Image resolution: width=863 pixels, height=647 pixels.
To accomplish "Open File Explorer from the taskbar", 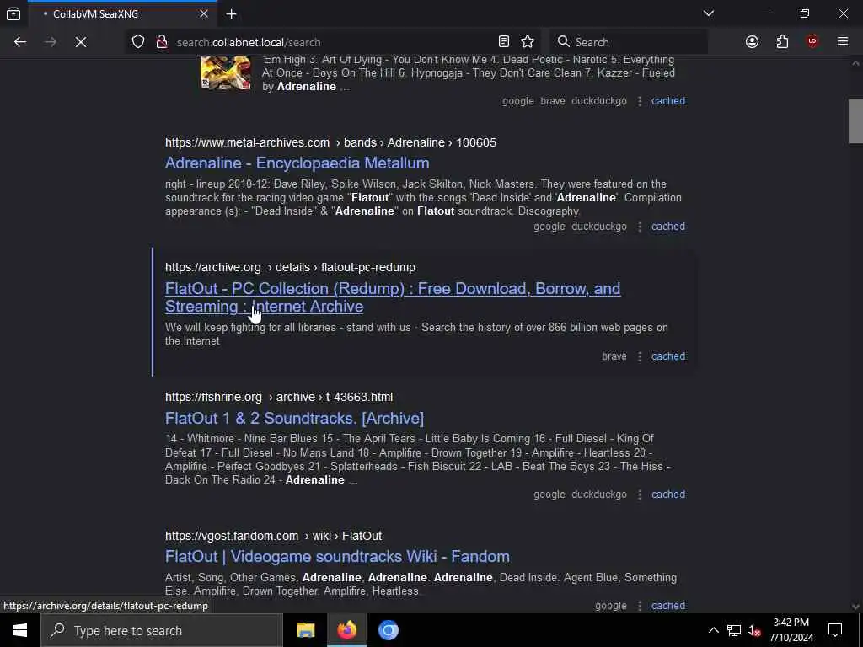I will tap(305, 630).
